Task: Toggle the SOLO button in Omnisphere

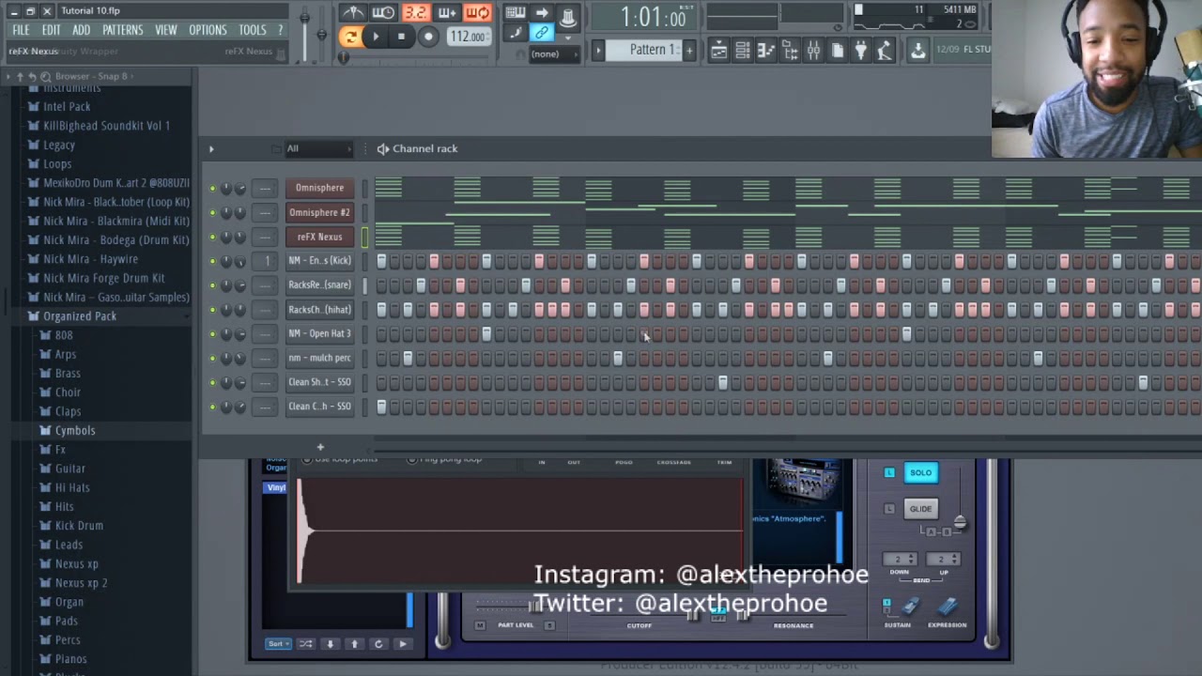Action: [x=920, y=473]
